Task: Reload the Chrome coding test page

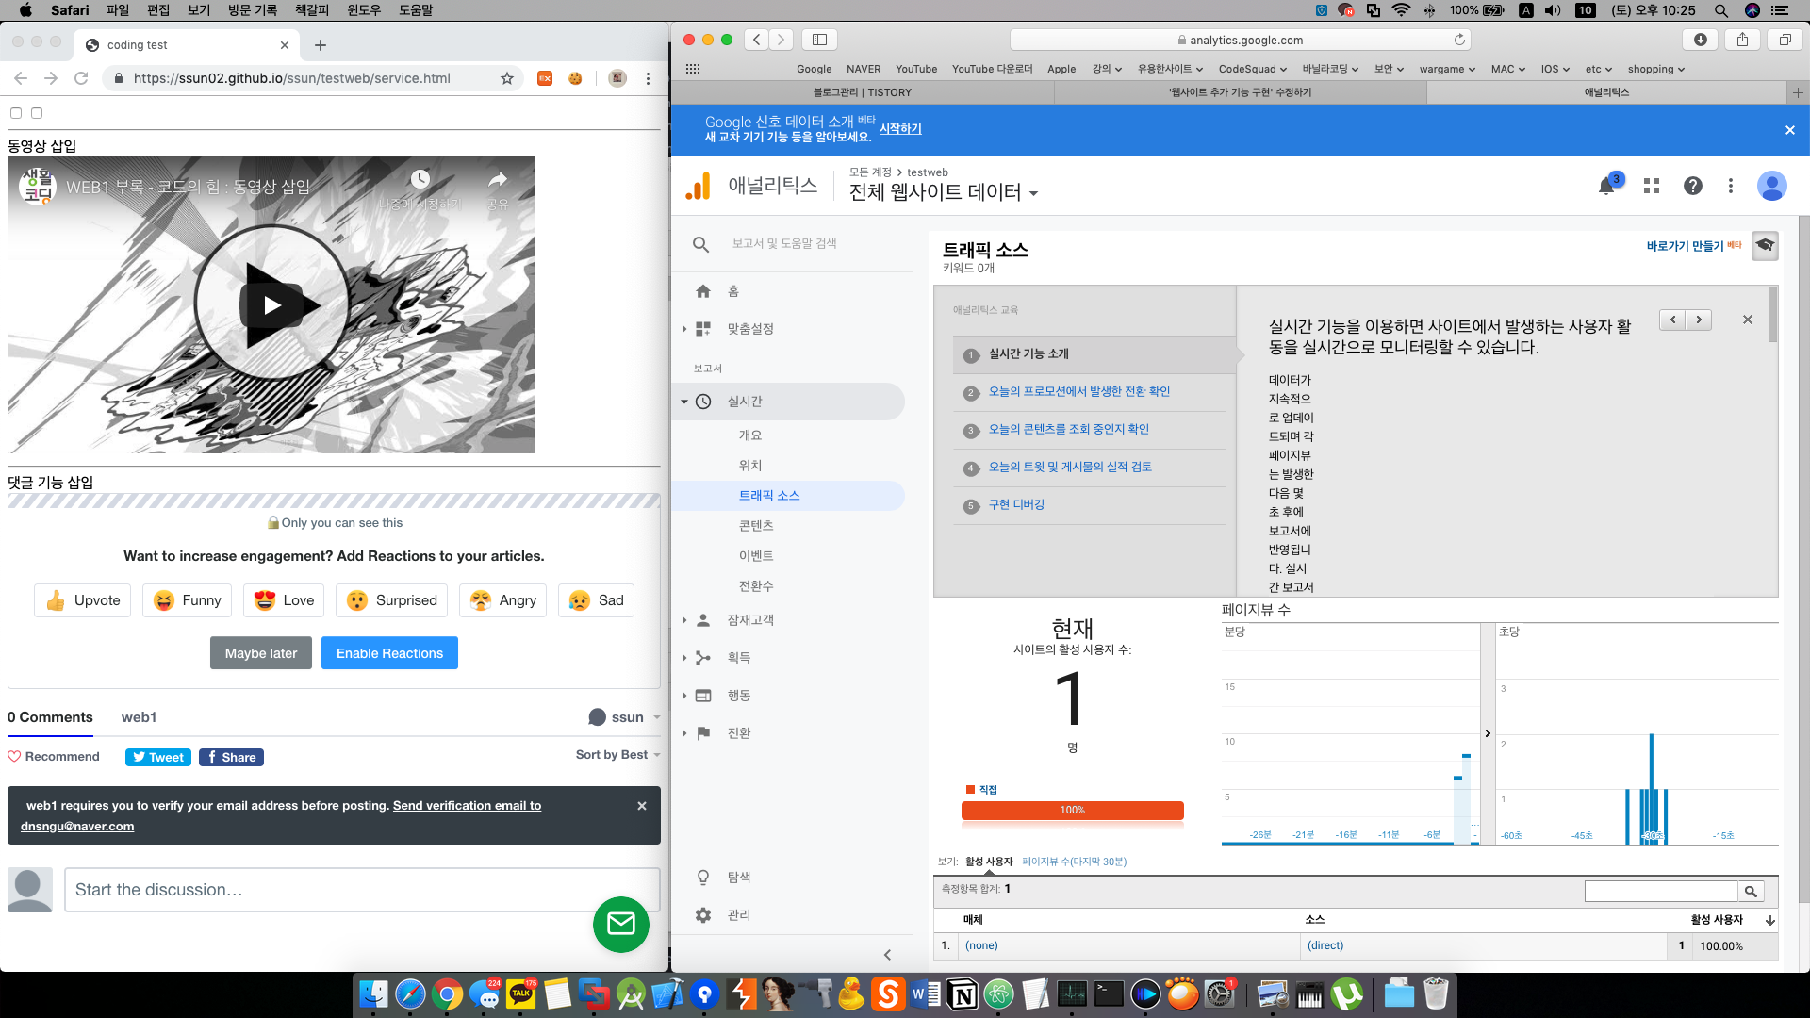Action: [x=81, y=78]
